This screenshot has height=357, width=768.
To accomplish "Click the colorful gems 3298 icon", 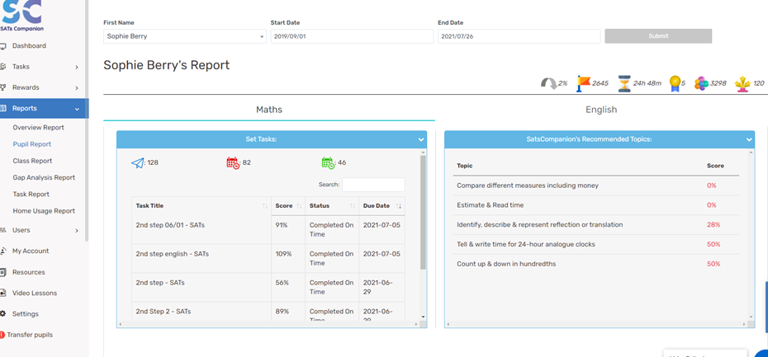I will click(701, 83).
